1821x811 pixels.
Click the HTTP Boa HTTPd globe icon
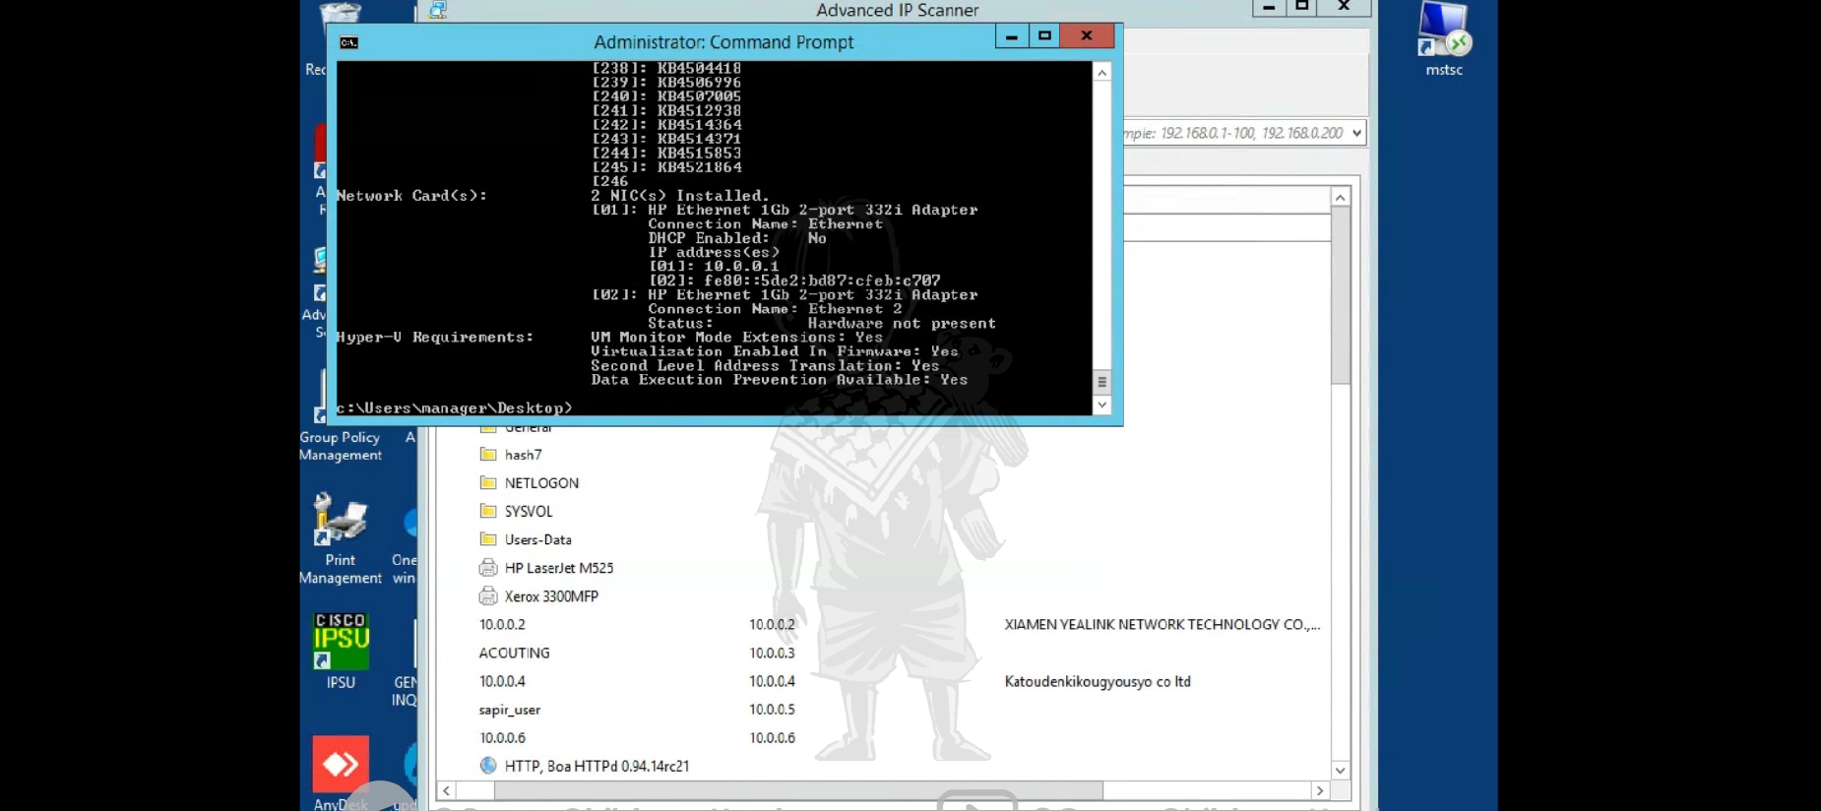(488, 766)
